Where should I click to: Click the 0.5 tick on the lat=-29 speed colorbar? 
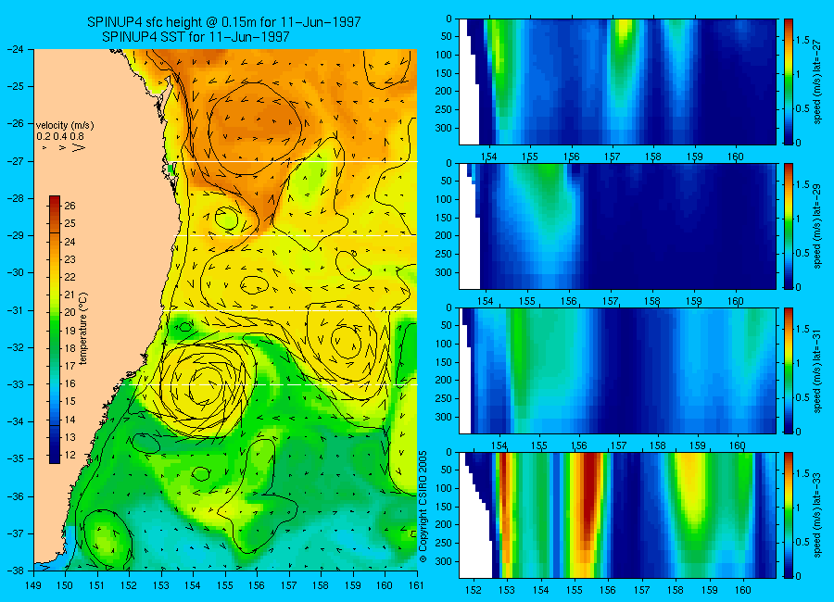(802, 253)
